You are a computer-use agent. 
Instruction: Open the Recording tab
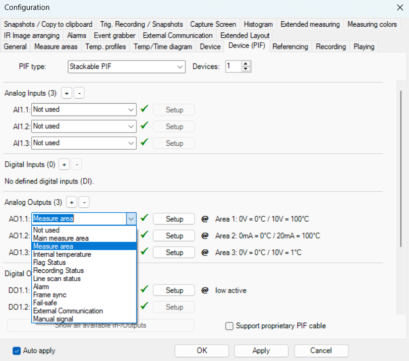[331, 47]
